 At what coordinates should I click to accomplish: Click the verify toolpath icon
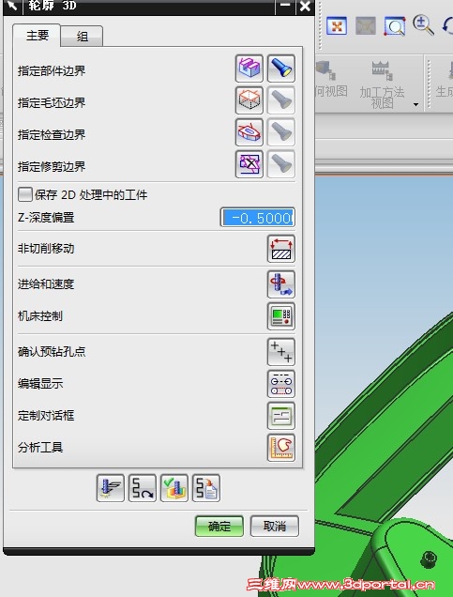point(174,488)
